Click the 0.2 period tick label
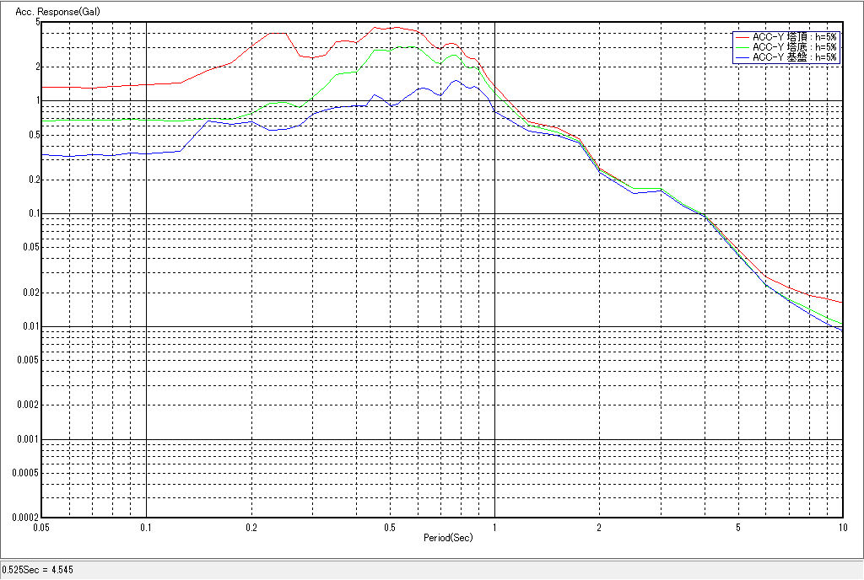Viewport: 864px width, 580px height. pos(251,528)
